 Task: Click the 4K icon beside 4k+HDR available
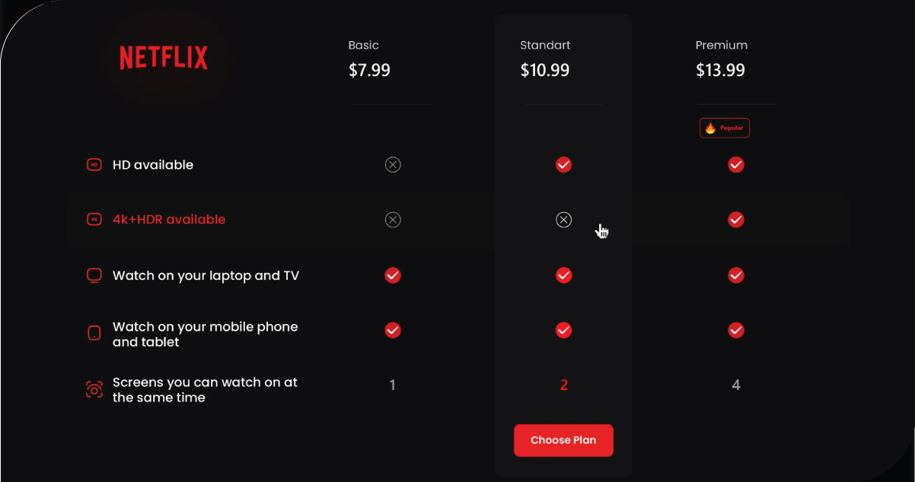94,219
